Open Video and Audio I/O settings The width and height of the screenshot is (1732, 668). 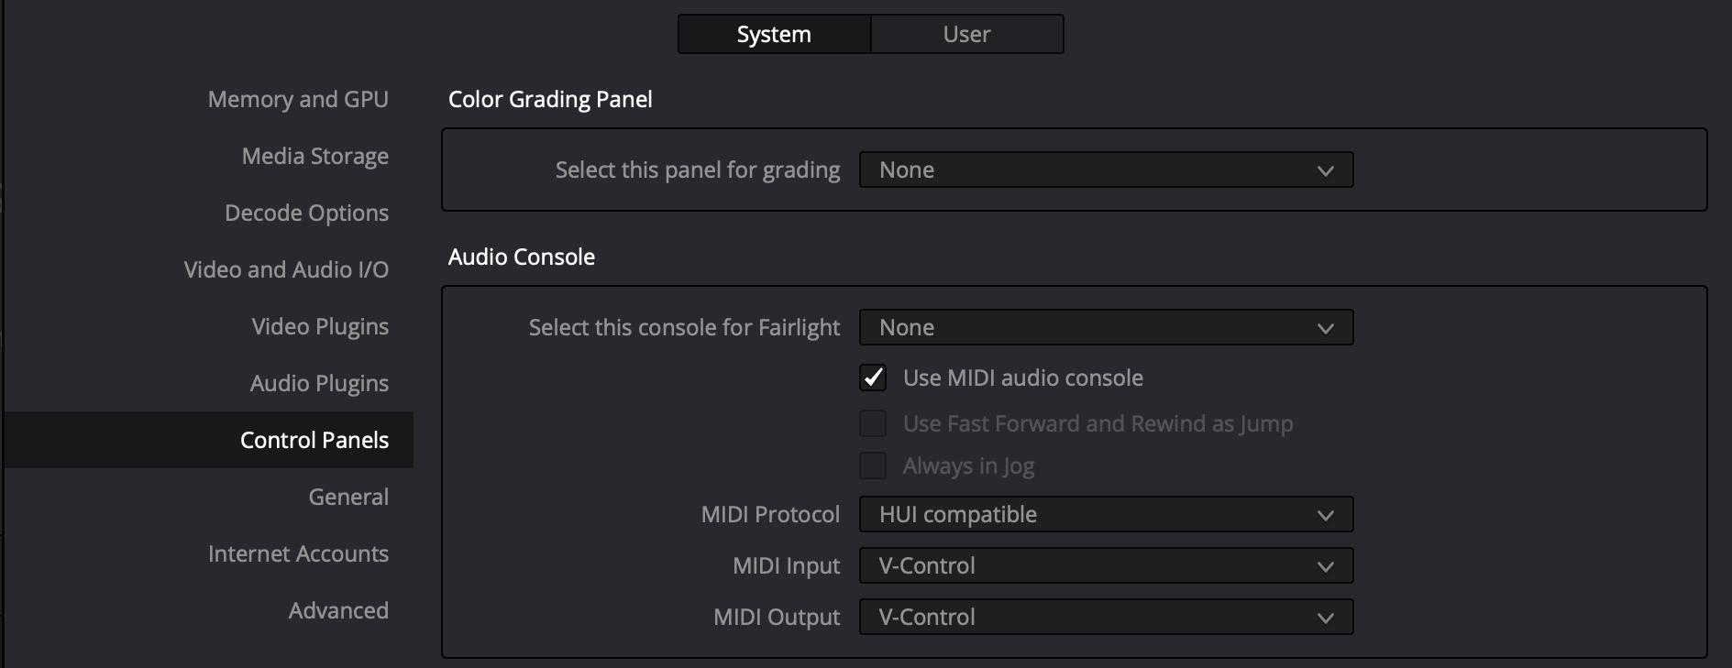[x=285, y=269]
